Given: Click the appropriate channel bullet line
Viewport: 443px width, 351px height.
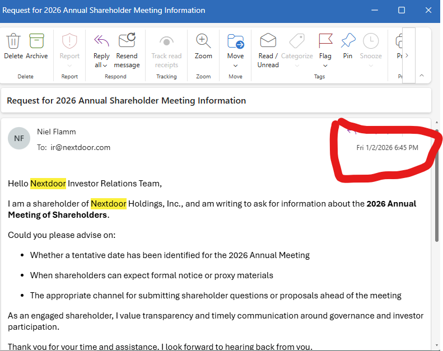Looking at the screenshot, I should coord(216,296).
